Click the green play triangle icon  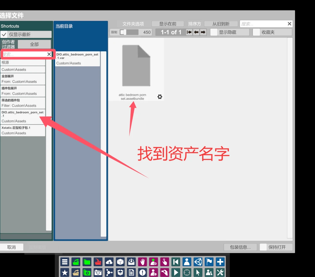[176, 272]
